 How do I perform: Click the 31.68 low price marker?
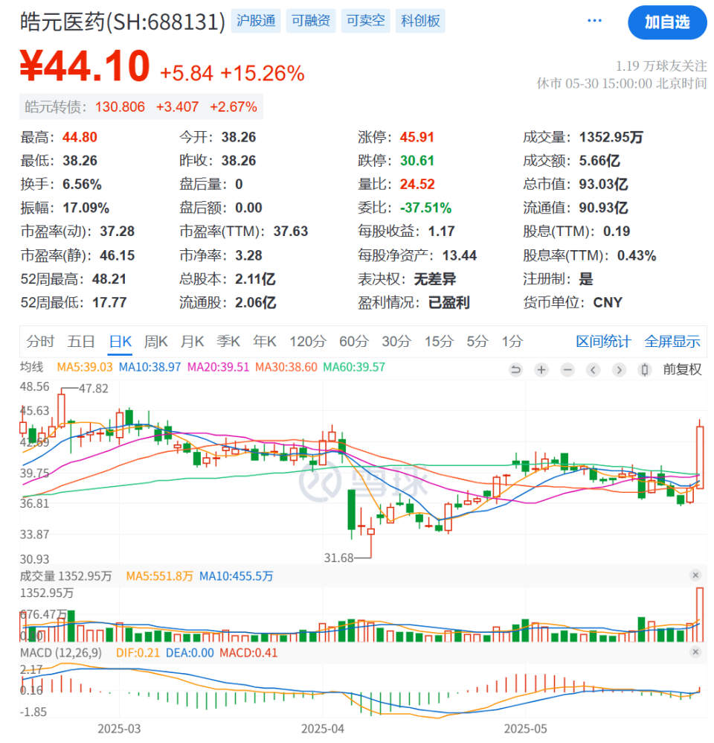338,558
